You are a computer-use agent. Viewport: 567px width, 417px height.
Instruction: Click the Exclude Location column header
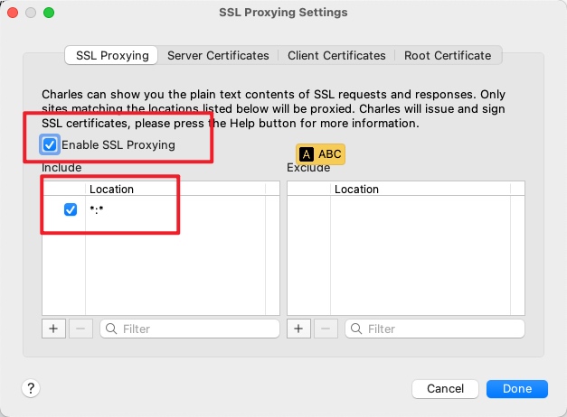point(421,189)
